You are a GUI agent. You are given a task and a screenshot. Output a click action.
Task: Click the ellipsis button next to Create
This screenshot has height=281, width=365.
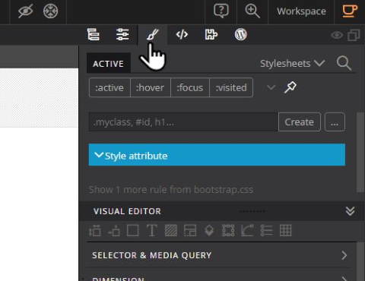tap(335, 122)
